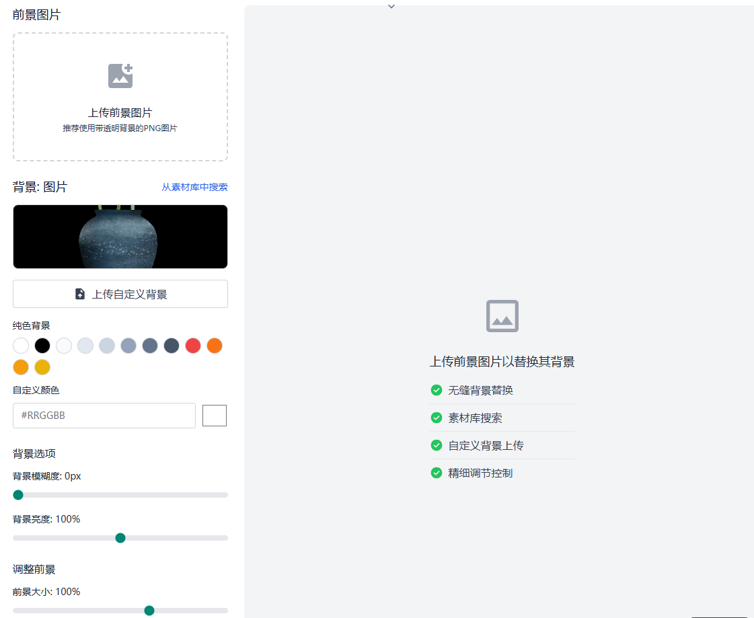Pick the red background color circle
Viewport: 754px width, 618px height.
193,345
